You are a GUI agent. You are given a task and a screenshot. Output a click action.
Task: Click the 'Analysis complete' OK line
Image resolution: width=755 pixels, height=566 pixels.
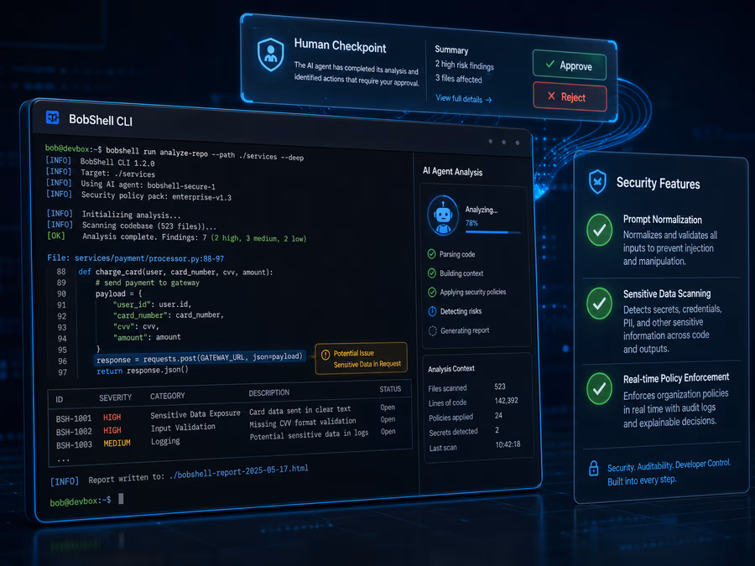[x=176, y=236]
